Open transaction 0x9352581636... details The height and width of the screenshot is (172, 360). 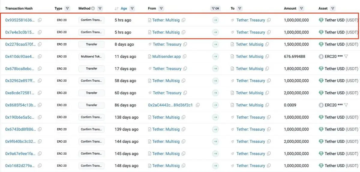(x=20, y=20)
